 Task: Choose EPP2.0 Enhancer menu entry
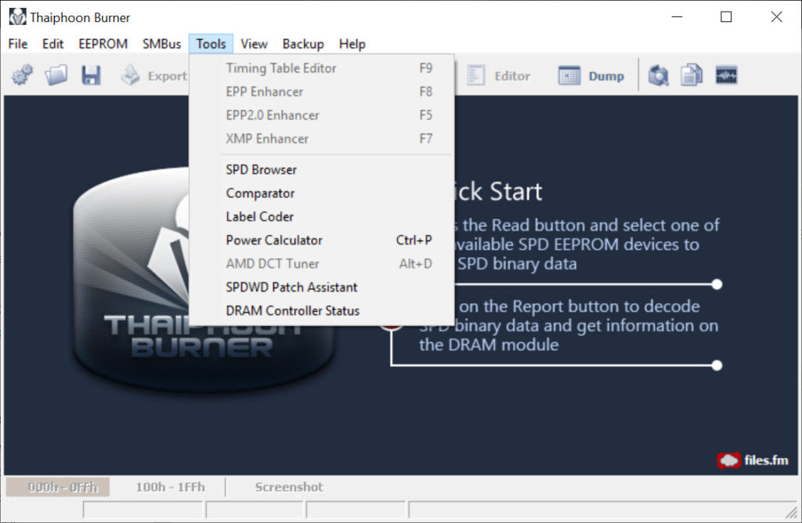322,115
